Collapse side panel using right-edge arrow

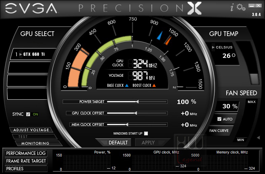click(x=258, y=138)
